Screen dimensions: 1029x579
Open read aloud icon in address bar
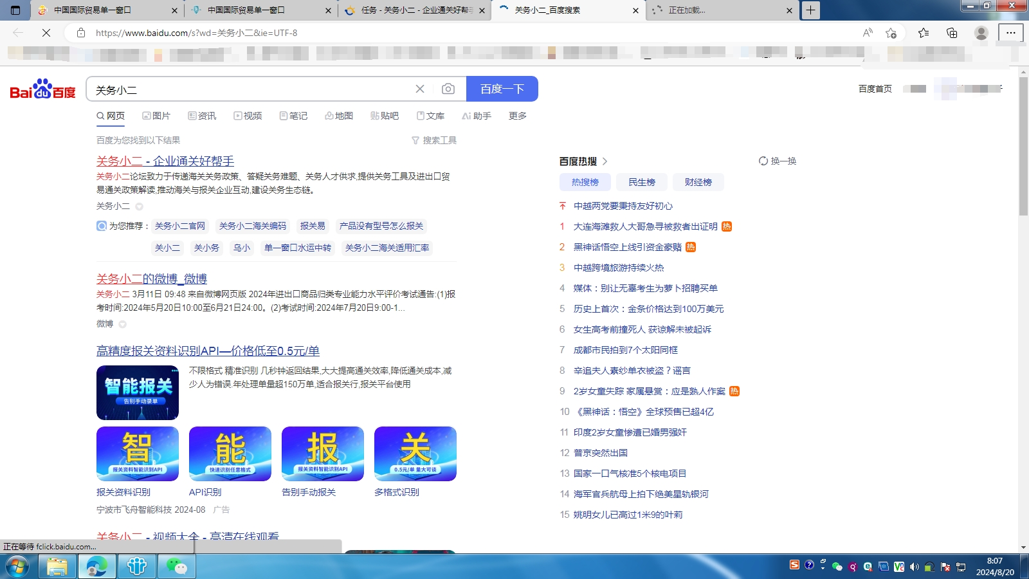[x=868, y=33]
